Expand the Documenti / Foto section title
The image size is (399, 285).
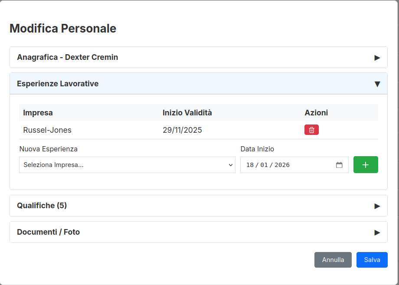click(48, 232)
